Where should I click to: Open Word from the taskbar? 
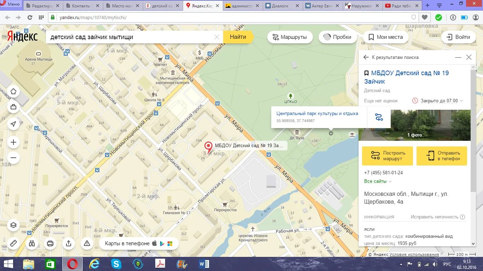pos(204,264)
